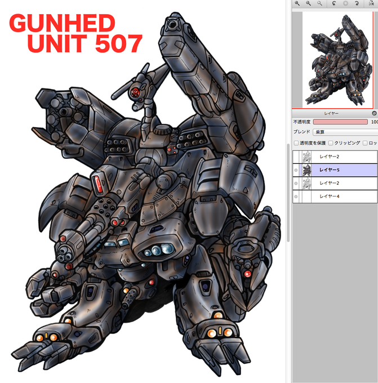The width and height of the screenshot is (378, 383).
Task: Click the canvas vertical scrollbar
Action: coord(288,193)
